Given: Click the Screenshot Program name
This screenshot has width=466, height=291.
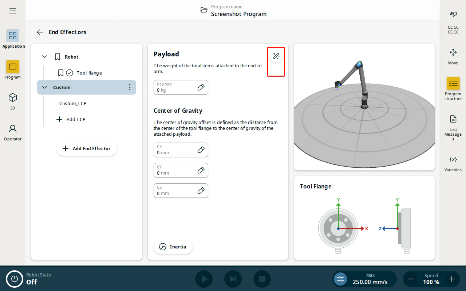Looking at the screenshot, I should (239, 14).
